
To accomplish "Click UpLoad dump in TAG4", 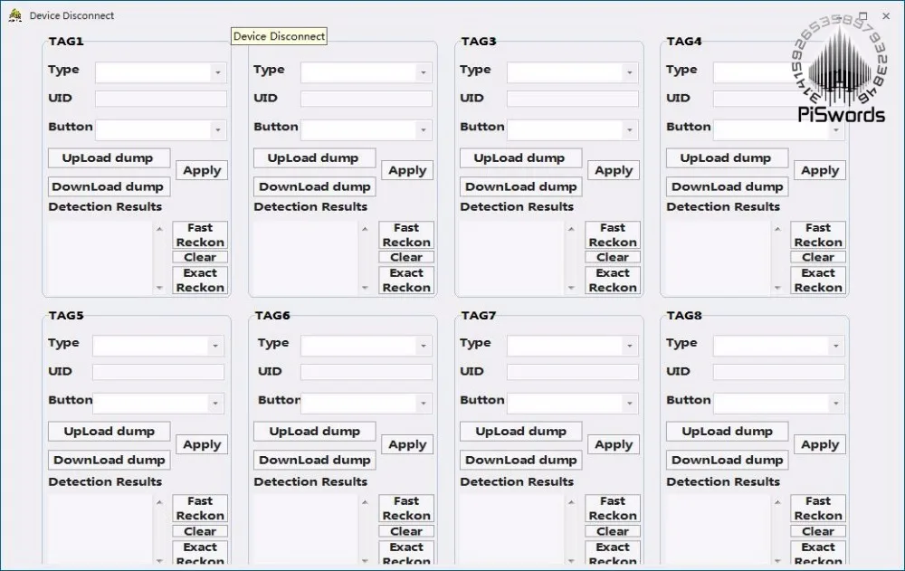I will tap(728, 157).
